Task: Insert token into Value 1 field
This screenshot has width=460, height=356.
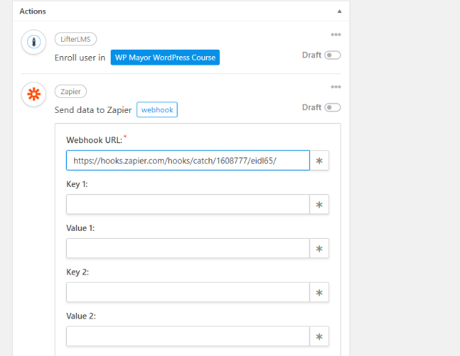Action: [x=319, y=249]
